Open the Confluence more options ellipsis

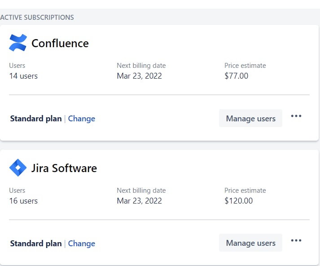tap(296, 116)
